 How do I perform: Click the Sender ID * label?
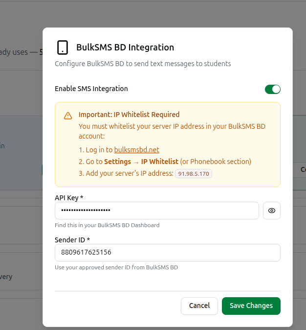[72, 240]
